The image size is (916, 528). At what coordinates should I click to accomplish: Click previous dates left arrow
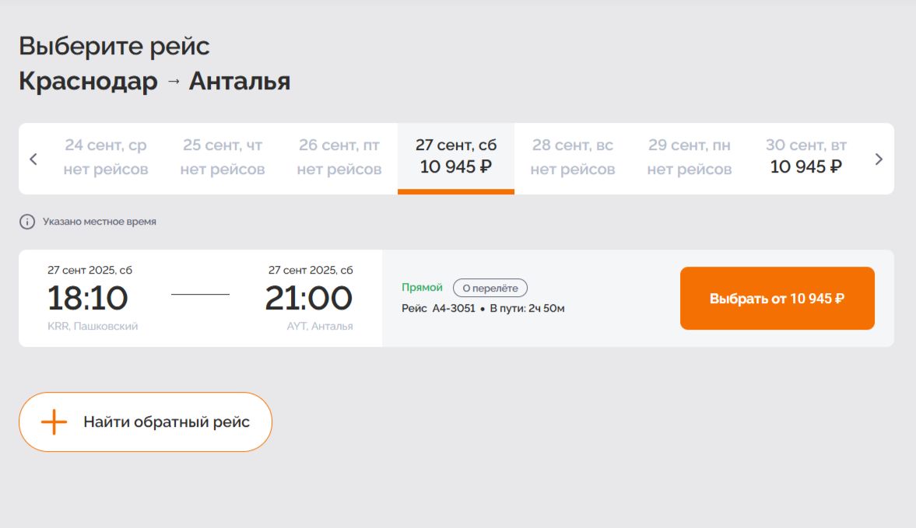pyautogui.click(x=33, y=159)
